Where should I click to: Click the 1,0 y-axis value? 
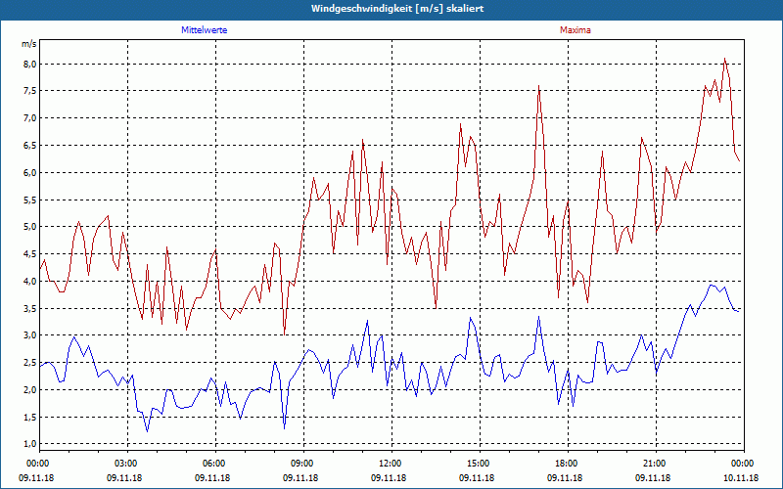pos(28,444)
